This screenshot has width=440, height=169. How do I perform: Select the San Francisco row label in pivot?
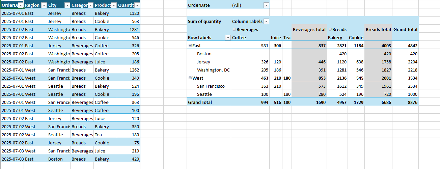coord(211,86)
